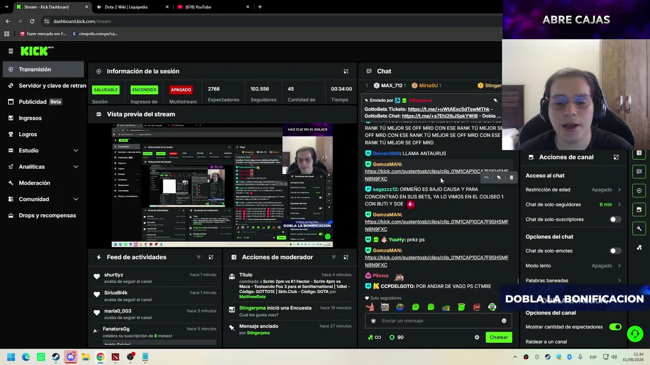Reload the browser page
Screen dimensions: 650x365
pos(32,21)
